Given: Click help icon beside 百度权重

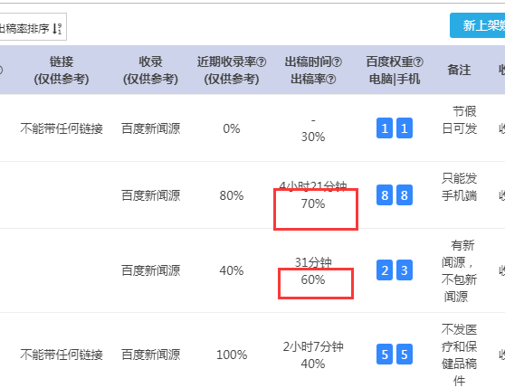Looking at the screenshot, I should point(418,62).
